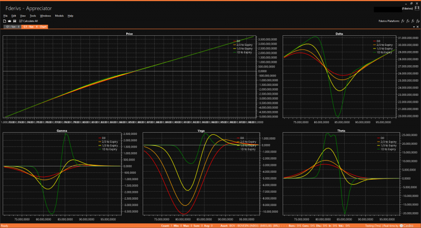Click the New document icon
This screenshot has width=421, height=228.
(x=4, y=21)
